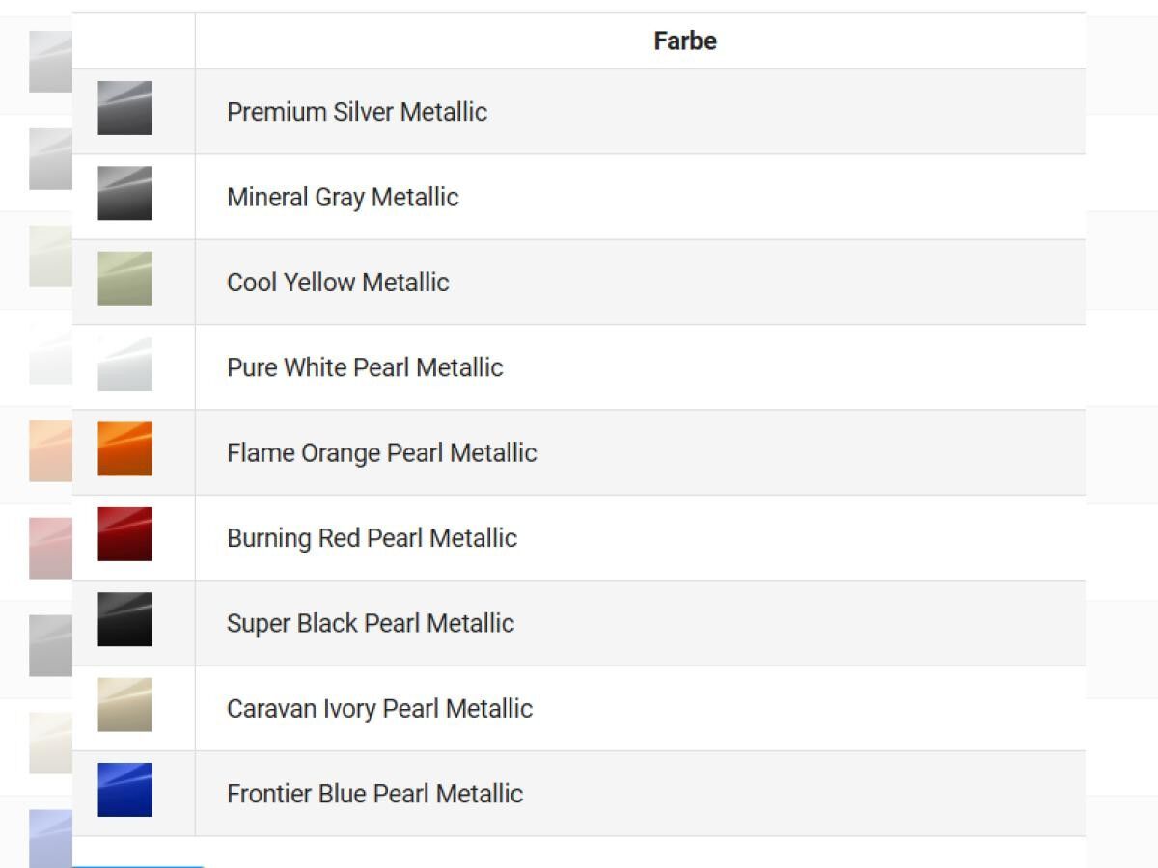This screenshot has width=1158, height=868.
Task: Click the "Farbe" column header
Action: coord(684,41)
